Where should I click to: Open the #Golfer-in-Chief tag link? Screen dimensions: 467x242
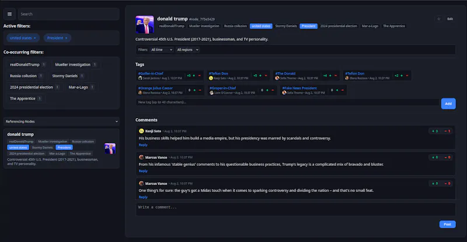(x=151, y=73)
